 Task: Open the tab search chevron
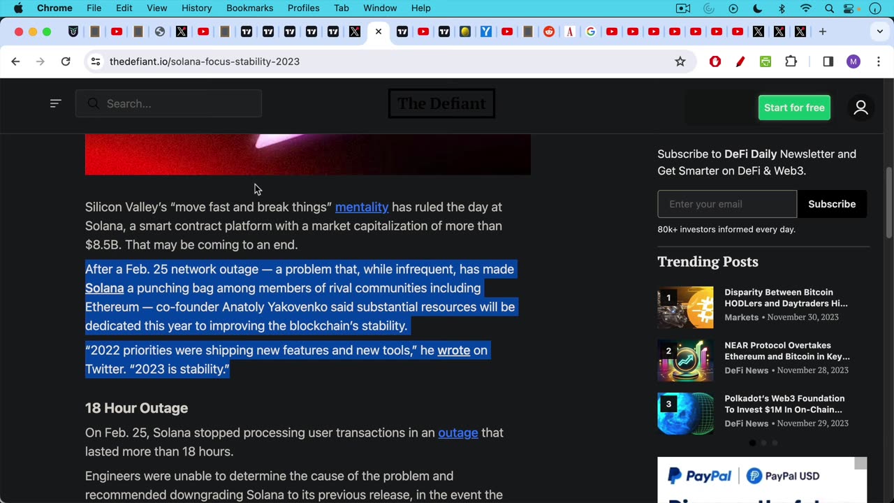coord(880,31)
